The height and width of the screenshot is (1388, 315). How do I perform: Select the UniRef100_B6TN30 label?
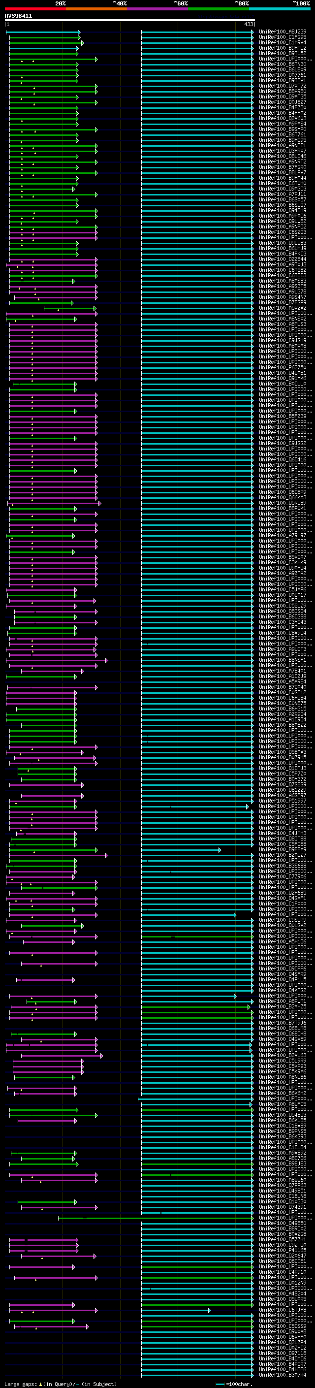(283, 64)
